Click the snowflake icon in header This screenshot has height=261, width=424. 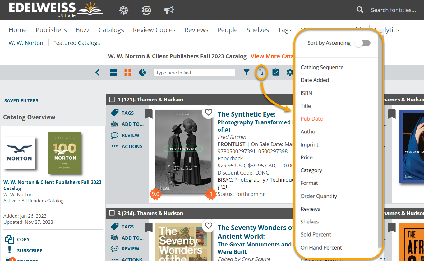124,10
